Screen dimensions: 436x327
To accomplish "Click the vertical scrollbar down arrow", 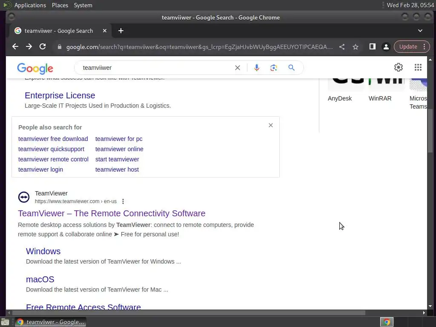I will (x=430, y=306).
